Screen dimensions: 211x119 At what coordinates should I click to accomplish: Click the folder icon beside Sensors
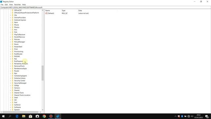tap(13, 88)
